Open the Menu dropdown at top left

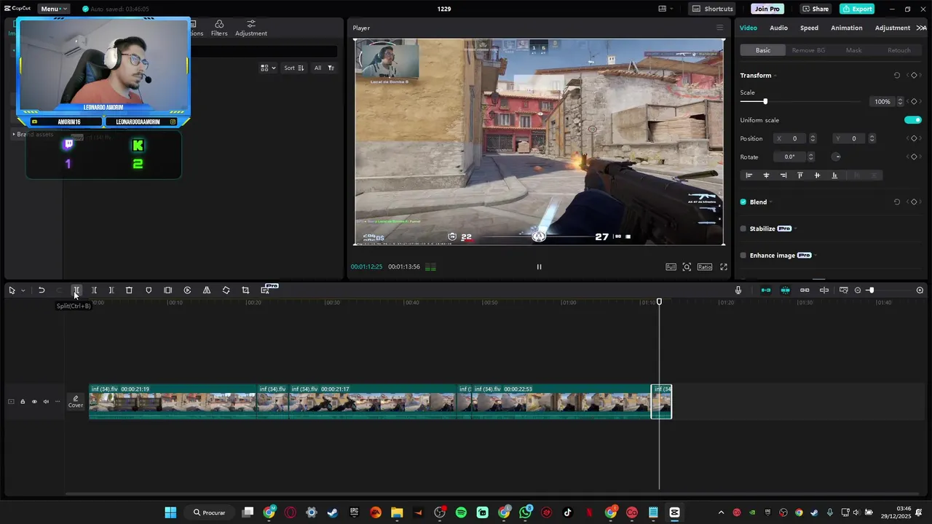coord(54,9)
